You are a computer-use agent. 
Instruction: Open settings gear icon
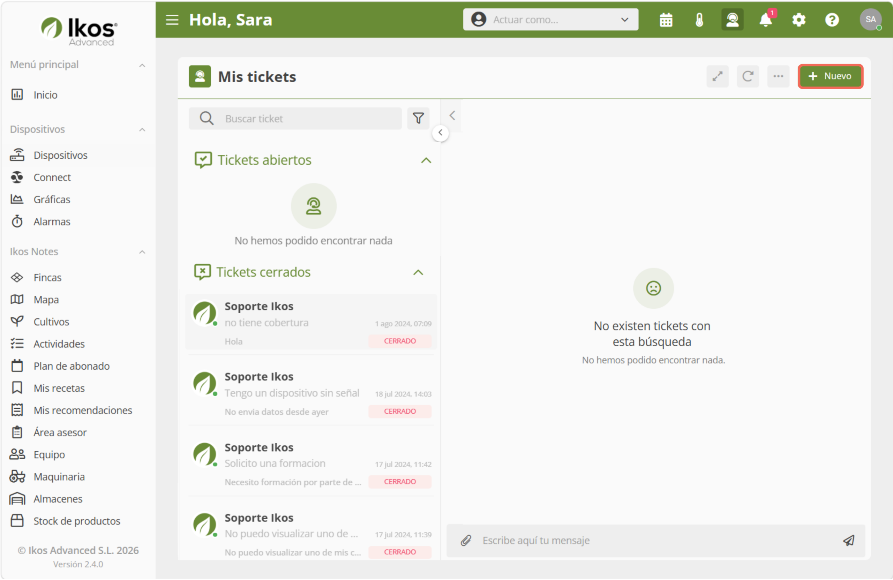pyautogui.click(x=798, y=20)
